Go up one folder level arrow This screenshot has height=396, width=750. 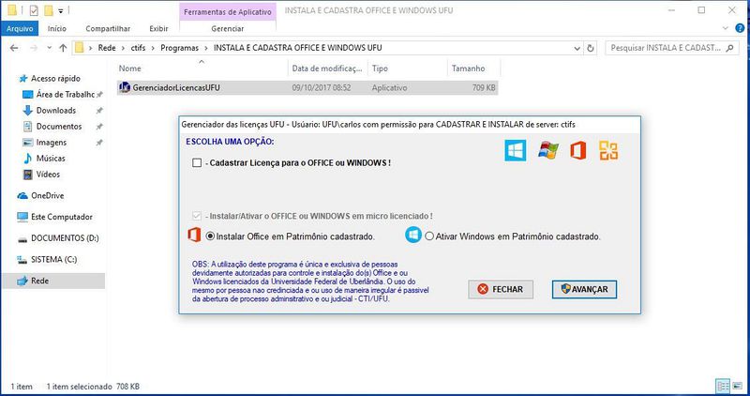tap(63, 48)
